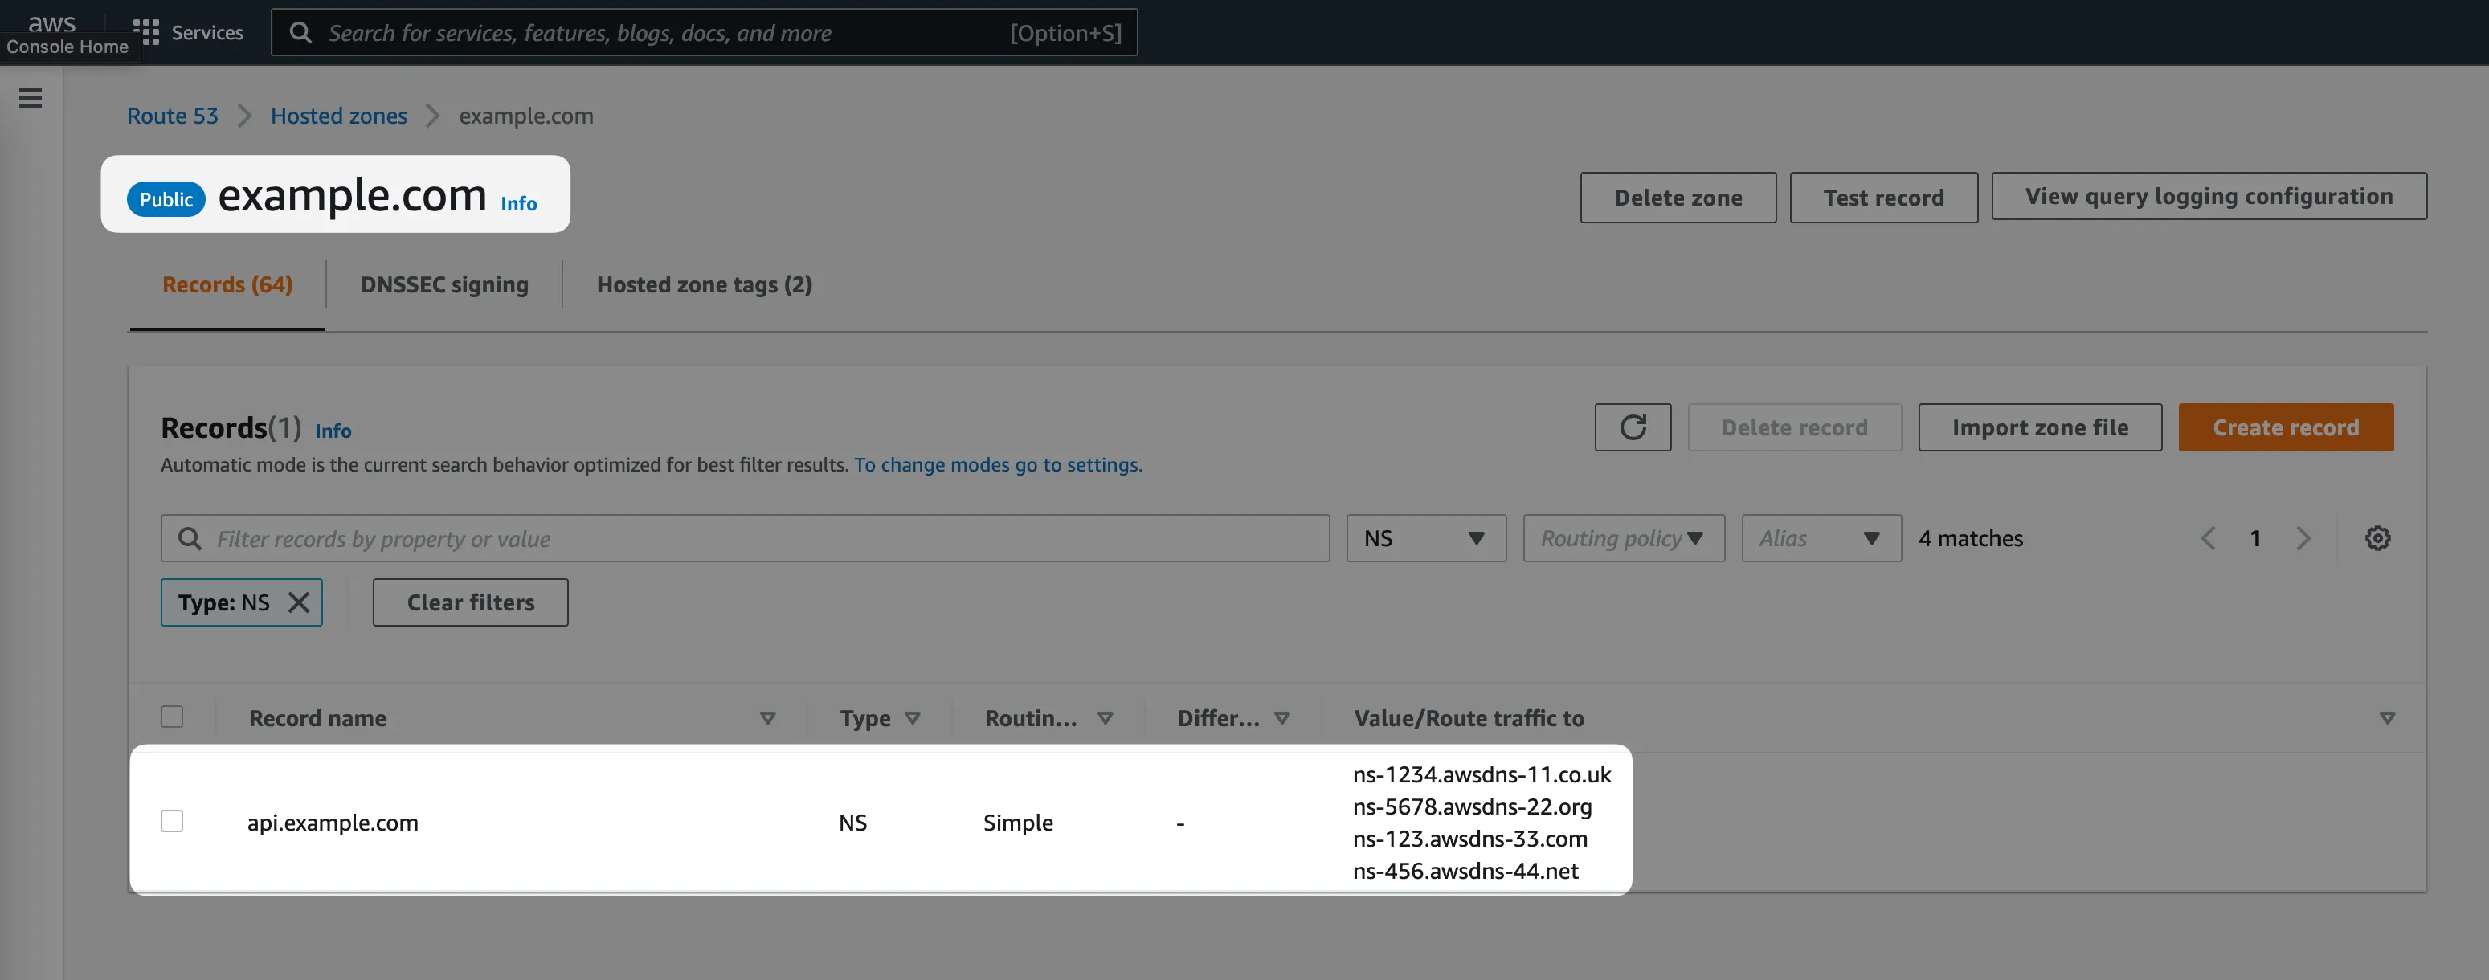Screen dimensions: 2489x980
Task: Go to previous page of records
Action: [2208, 538]
